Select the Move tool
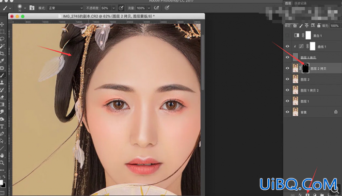This screenshot has width=342, height=196. (x=2, y=24)
